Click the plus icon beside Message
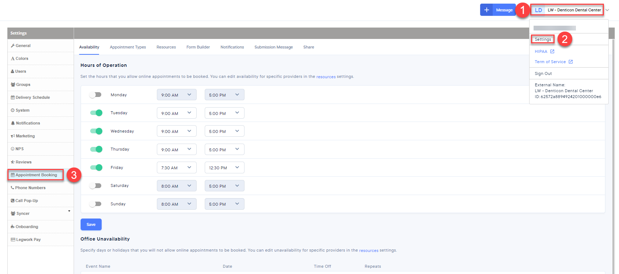Screen dimensions: 619x274 (486, 10)
